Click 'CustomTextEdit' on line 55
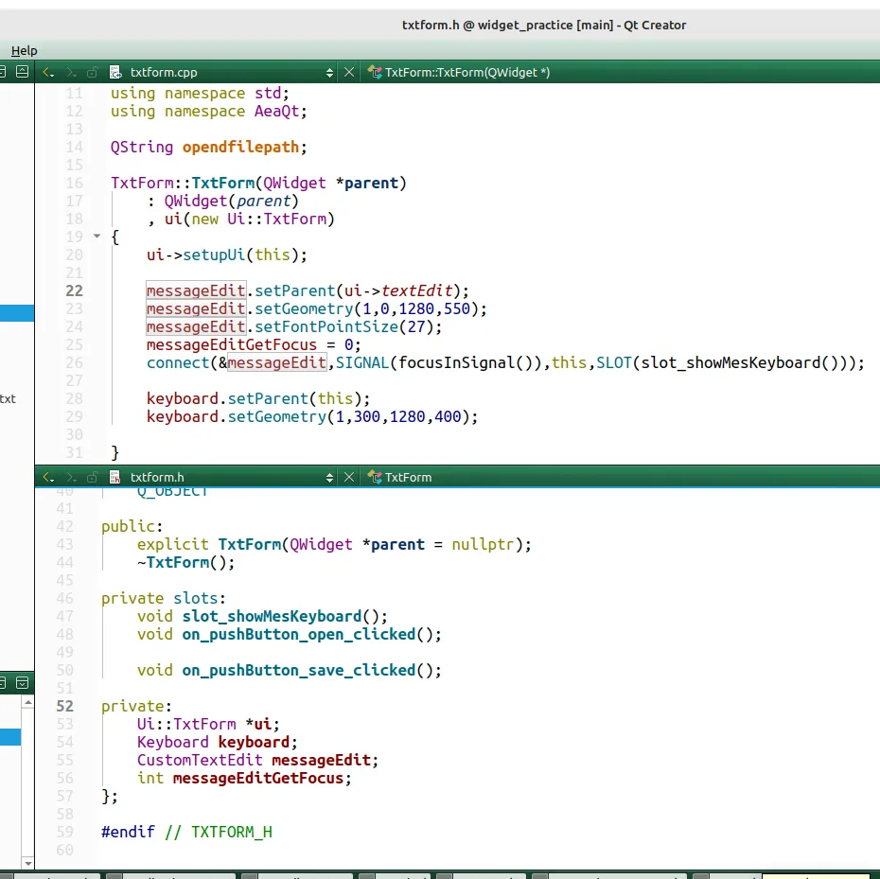 pyautogui.click(x=200, y=760)
